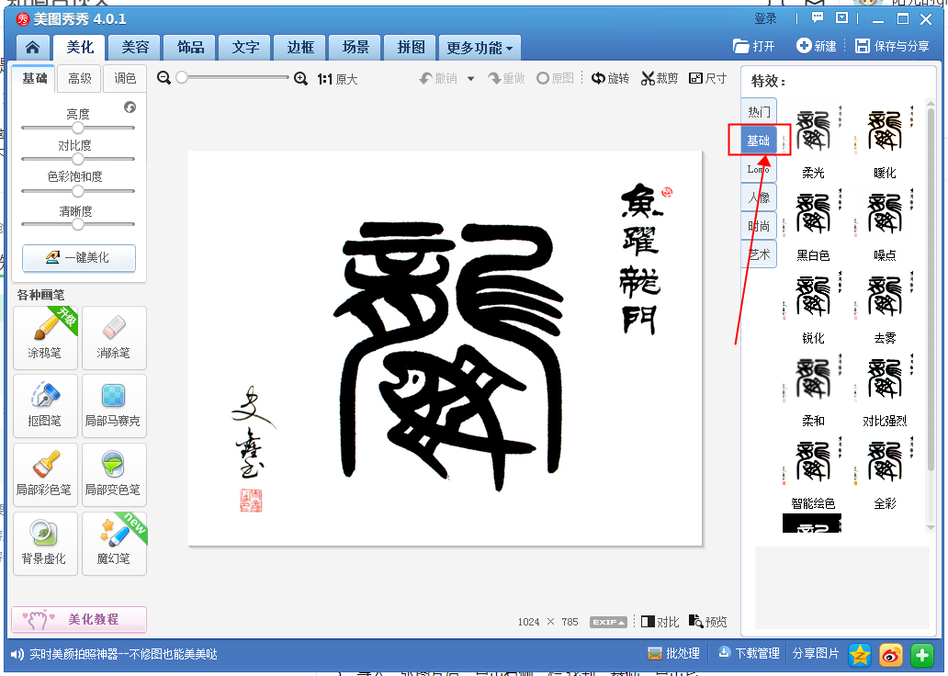Click the 亮度 brightness slider handle
948x676 pixels.
[x=77, y=128]
